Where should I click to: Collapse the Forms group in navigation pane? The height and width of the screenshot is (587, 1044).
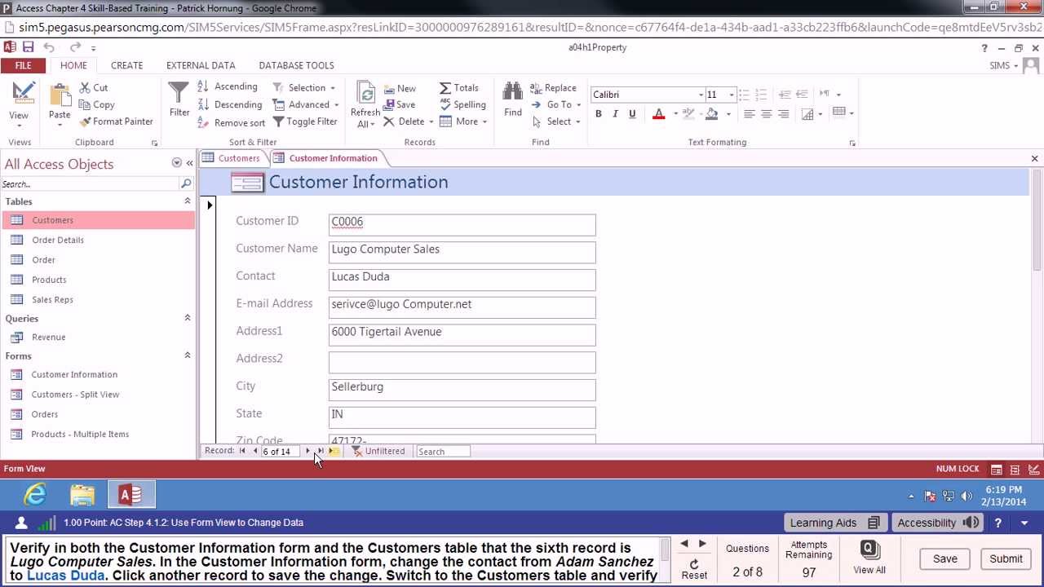pyautogui.click(x=187, y=355)
